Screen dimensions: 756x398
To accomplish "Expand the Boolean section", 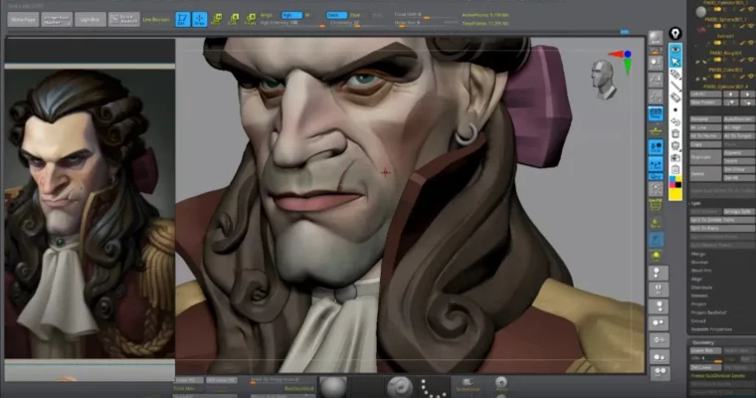I will point(699,262).
